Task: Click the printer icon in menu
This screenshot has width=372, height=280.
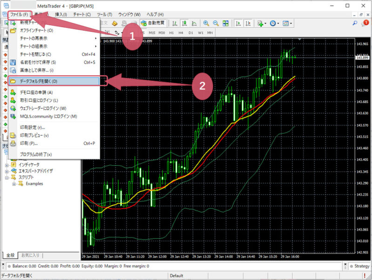Action: (x=13, y=143)
